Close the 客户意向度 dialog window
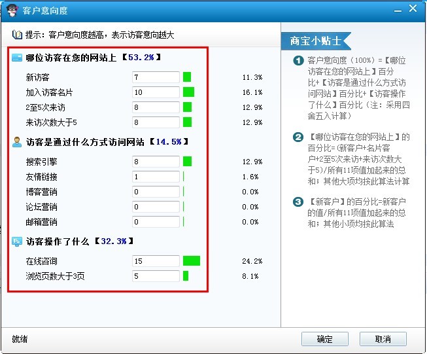The width and height of the screenshot is (427, 354). [x=411, y=9]
